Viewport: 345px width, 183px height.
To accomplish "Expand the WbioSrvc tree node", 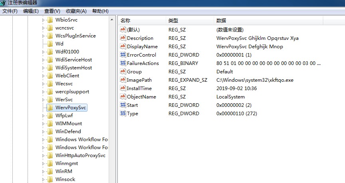I will (43, 20).
